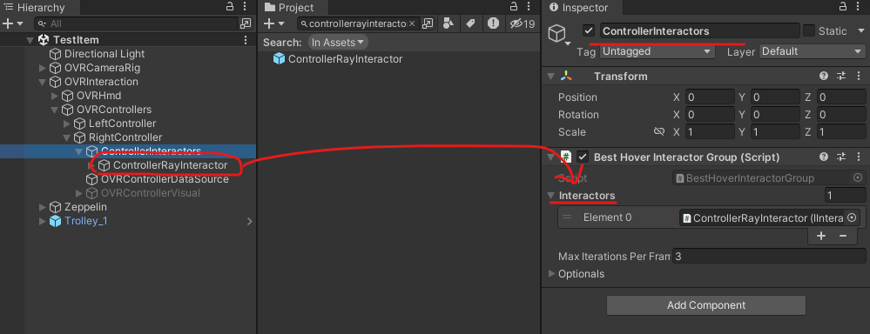Click the Search by Type icon in Project
The image size is (870, 334).
pos(449,23)
